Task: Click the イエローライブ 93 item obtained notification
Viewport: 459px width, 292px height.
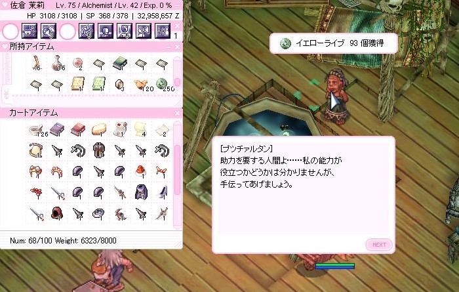Action: (x=333, y=43)
